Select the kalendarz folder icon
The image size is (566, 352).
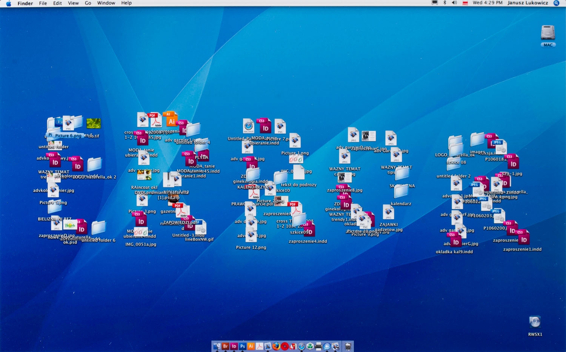(401, 191)
